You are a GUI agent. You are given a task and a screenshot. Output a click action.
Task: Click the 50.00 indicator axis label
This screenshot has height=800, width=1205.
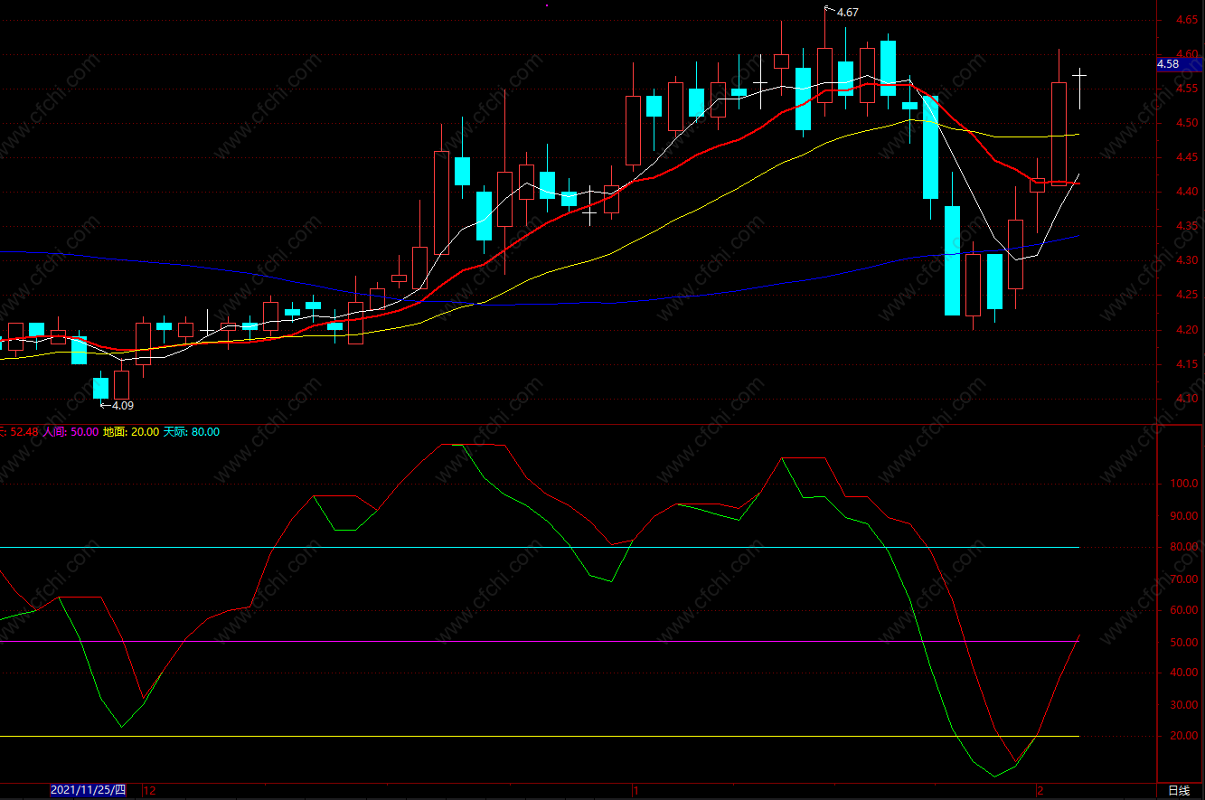coord(1185,643)
